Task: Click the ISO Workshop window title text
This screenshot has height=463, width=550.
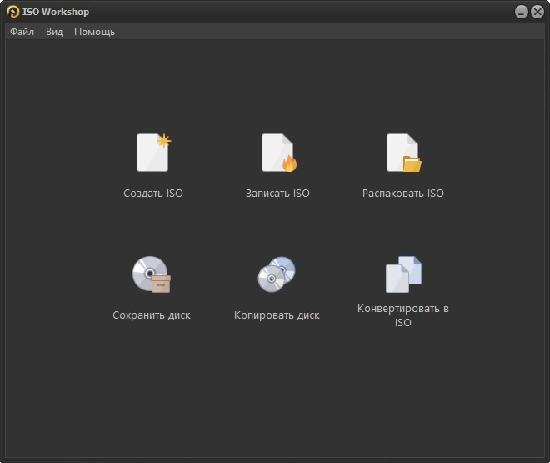Action: tap(56, 12)
